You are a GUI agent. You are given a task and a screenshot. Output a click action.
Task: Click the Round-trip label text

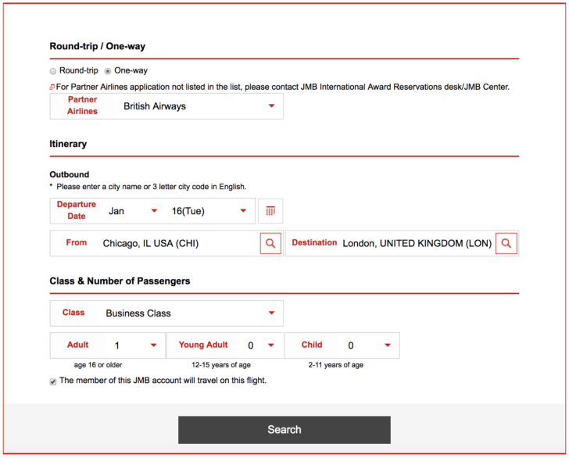[x=79, y=70]
